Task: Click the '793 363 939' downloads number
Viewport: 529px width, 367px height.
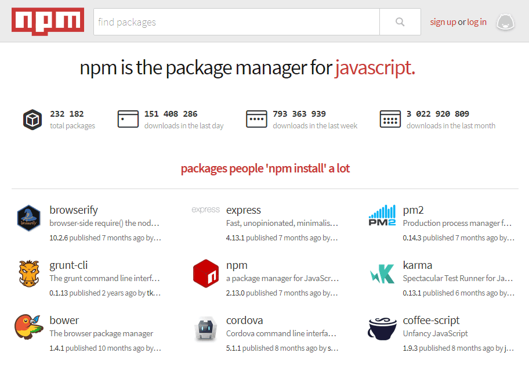Action: pos(299,114)
